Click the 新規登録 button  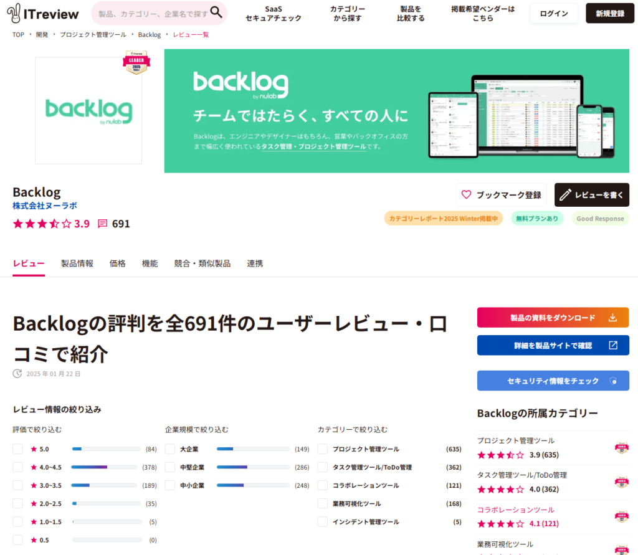610,14
